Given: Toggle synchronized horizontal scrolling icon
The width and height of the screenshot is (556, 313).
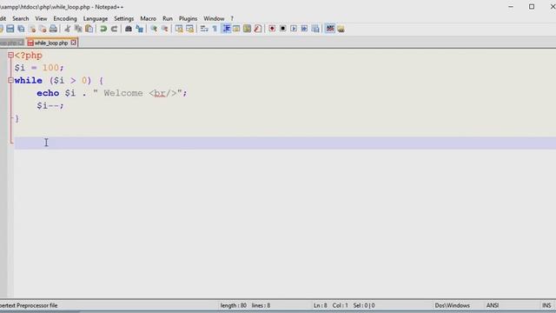Looking at the screenshot, I should (x=189, y=29).
